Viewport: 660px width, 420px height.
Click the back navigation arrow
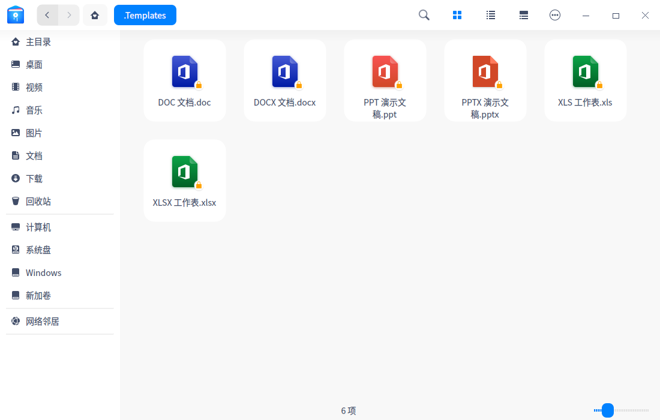[47, 15]
